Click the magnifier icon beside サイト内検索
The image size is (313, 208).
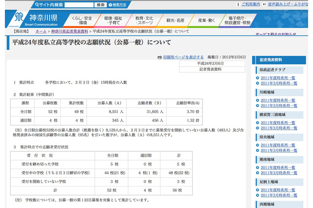click(37, 4)
